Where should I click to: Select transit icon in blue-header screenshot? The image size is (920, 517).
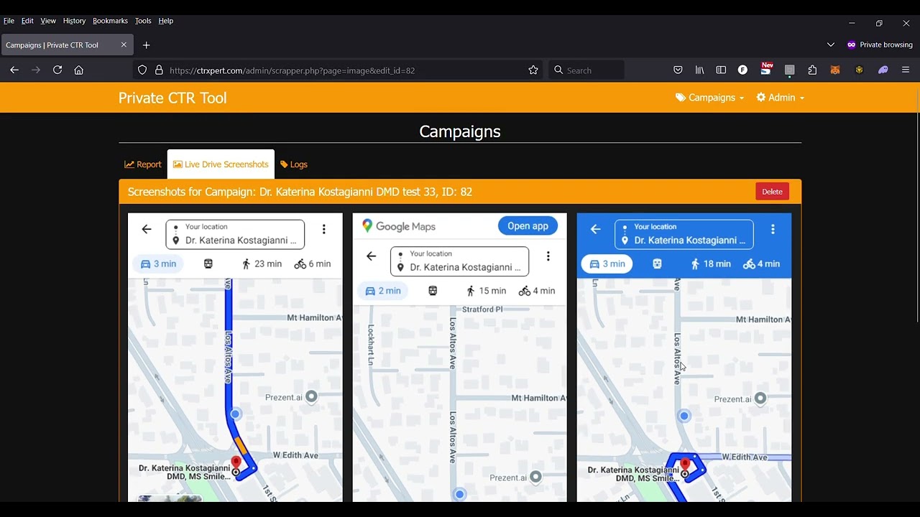click(x=657, y=264)
